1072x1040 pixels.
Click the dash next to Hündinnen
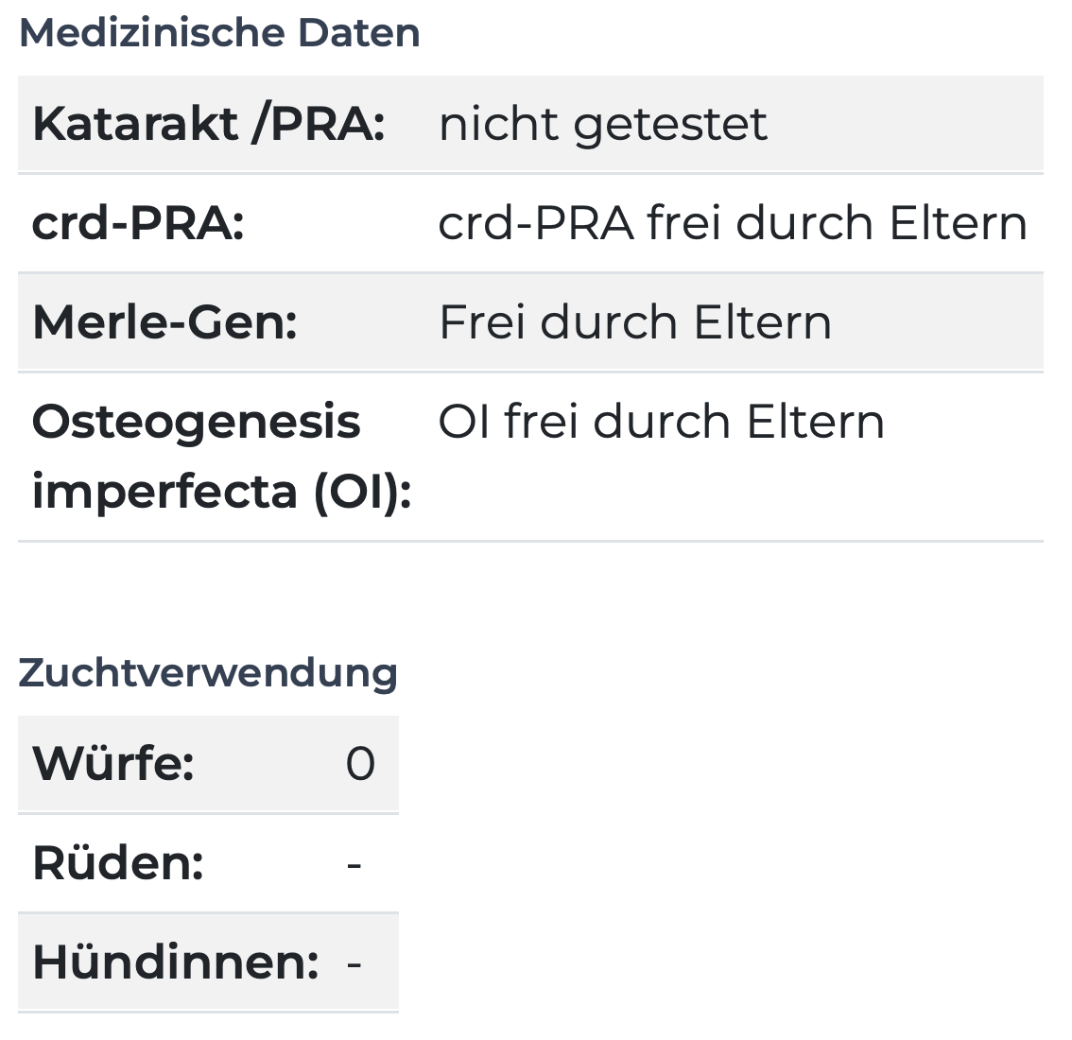point(354,964)
